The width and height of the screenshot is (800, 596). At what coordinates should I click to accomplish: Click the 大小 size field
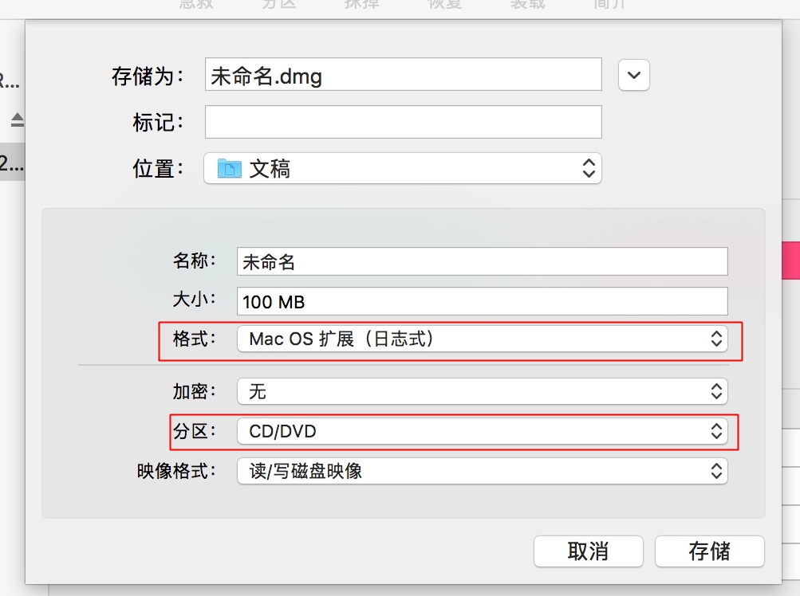pyautogui.click(x=482, y=301)
